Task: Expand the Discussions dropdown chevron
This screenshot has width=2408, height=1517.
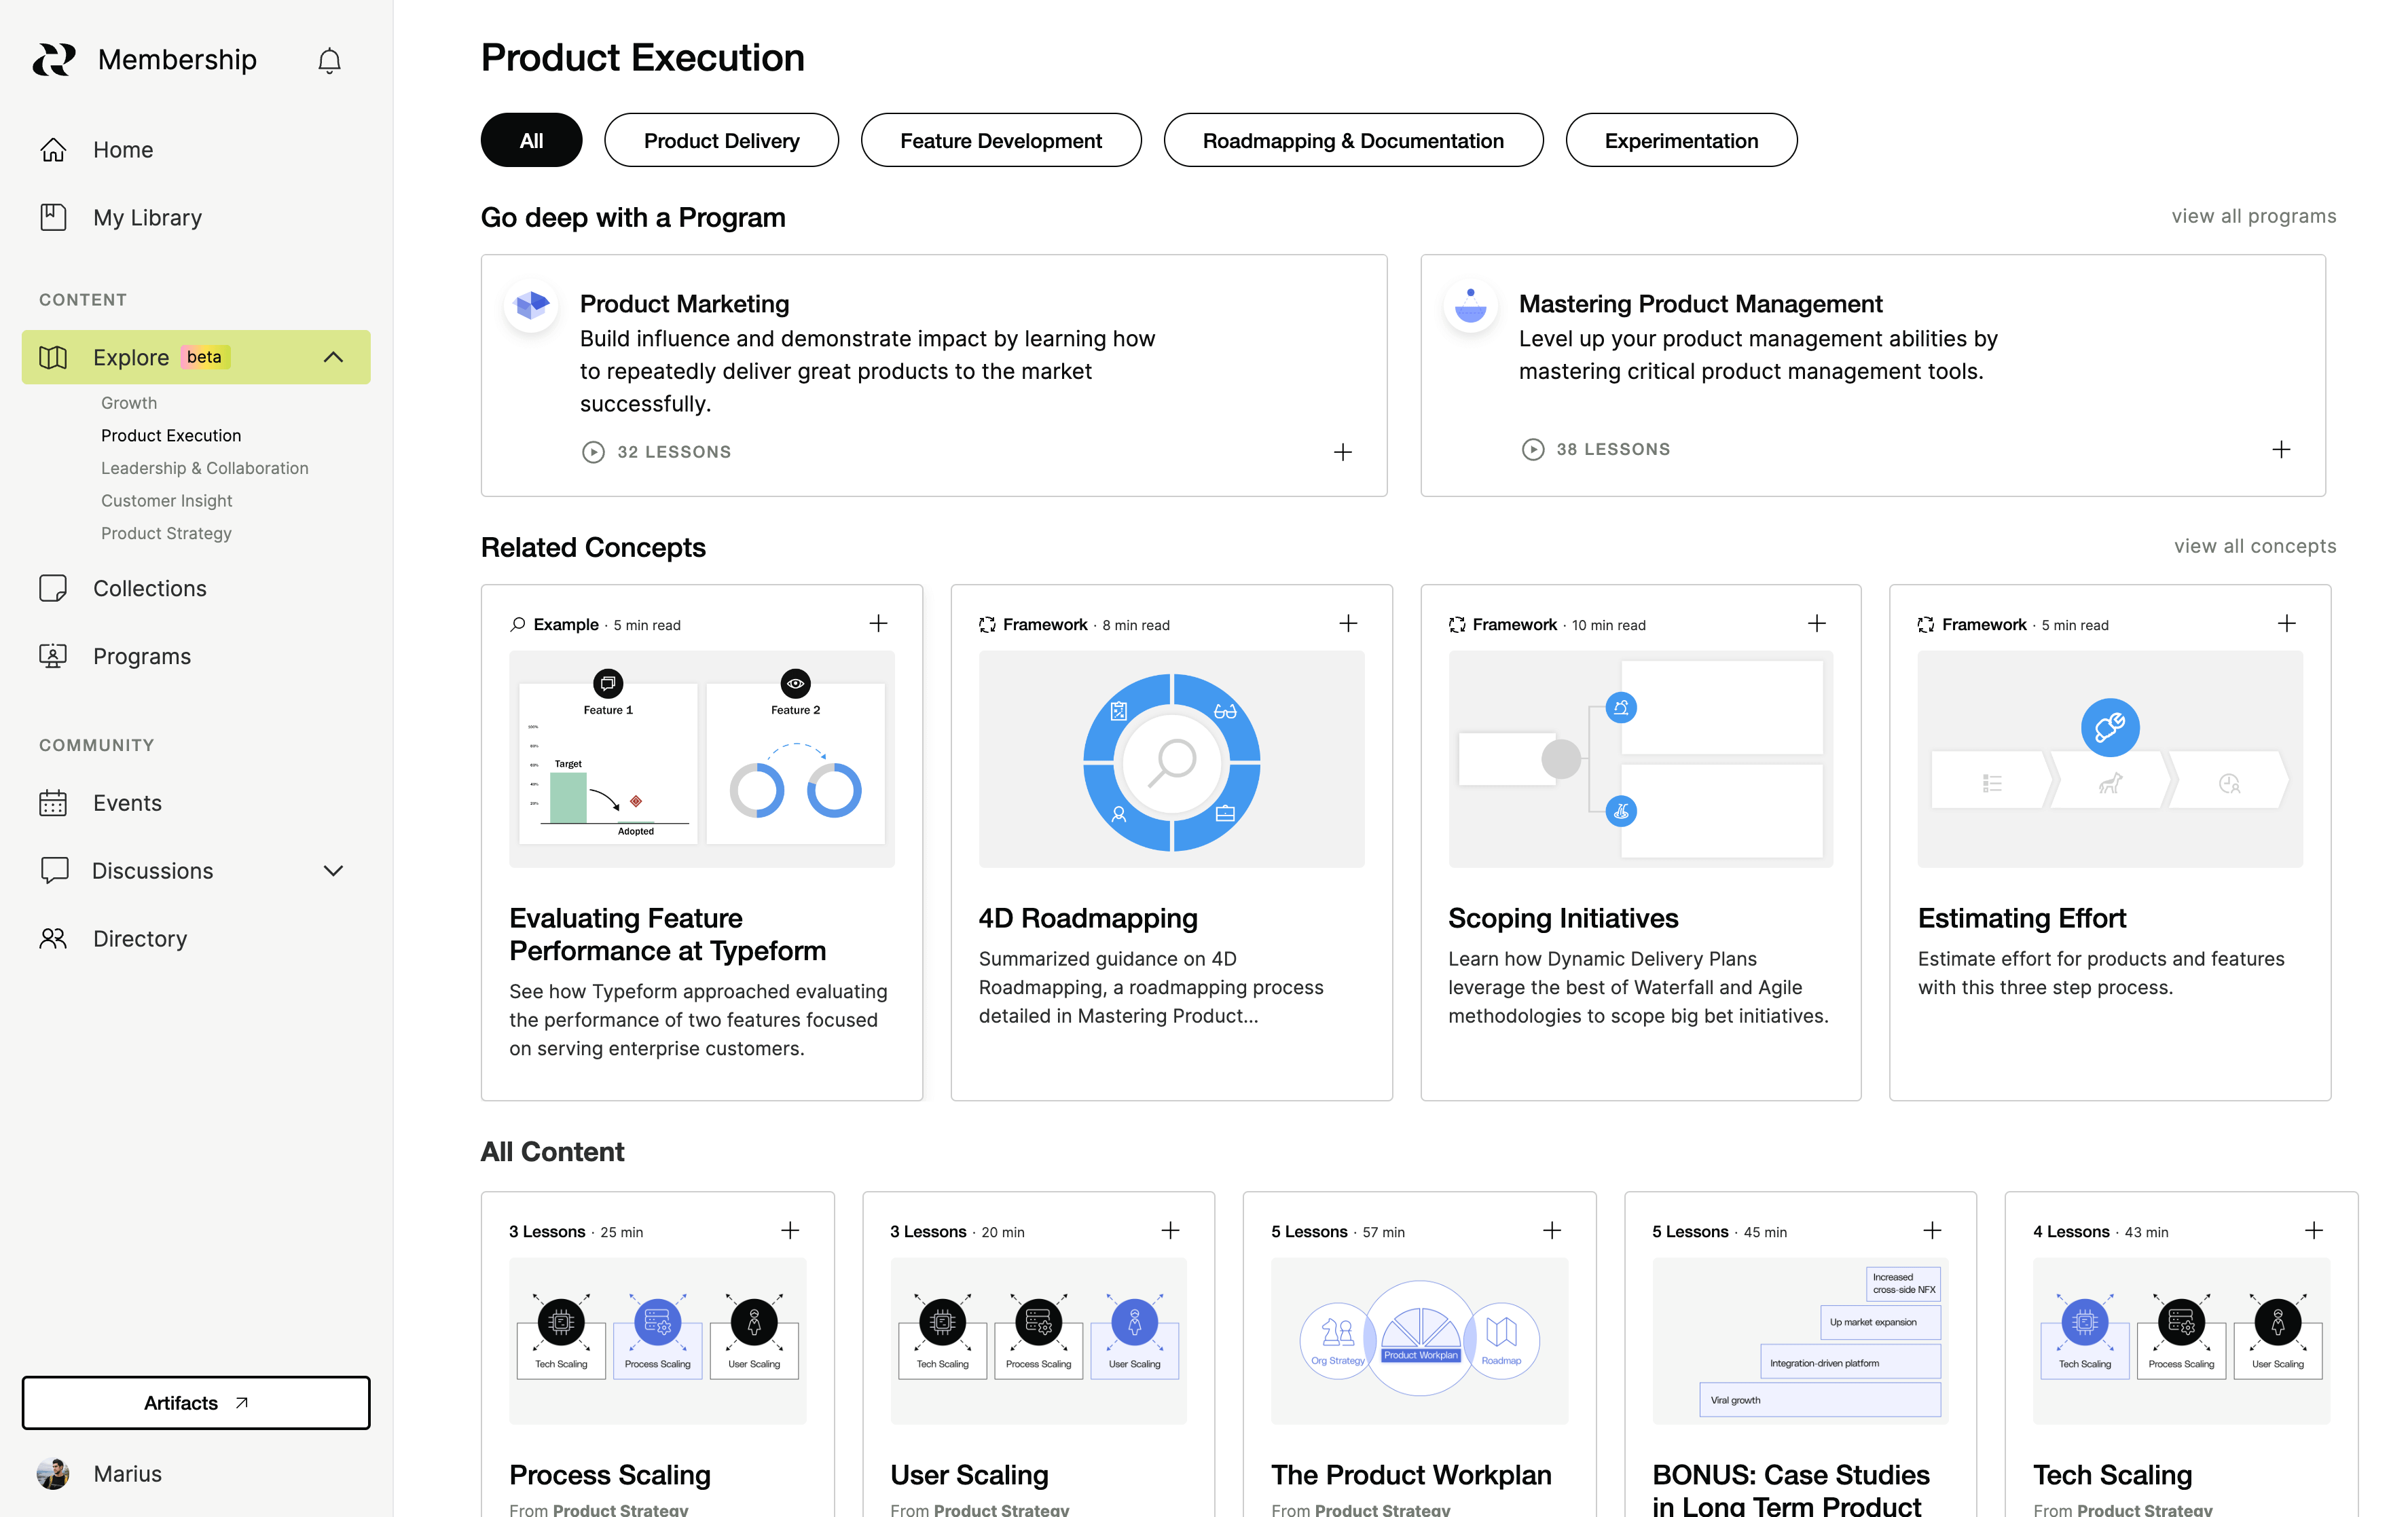Action: click(x=333, y=871)
